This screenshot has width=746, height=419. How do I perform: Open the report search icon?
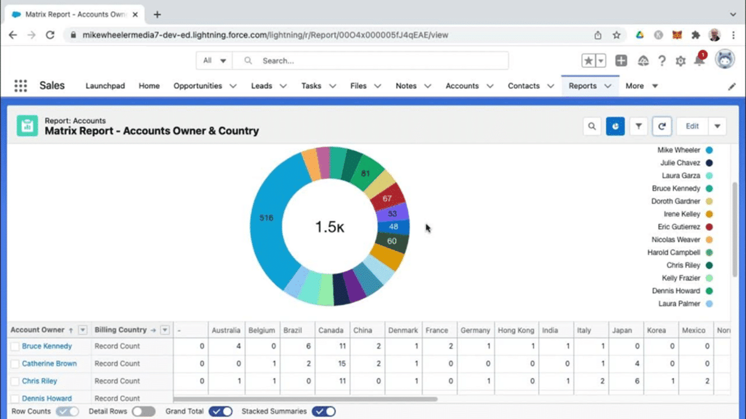(x=592, y=126)
